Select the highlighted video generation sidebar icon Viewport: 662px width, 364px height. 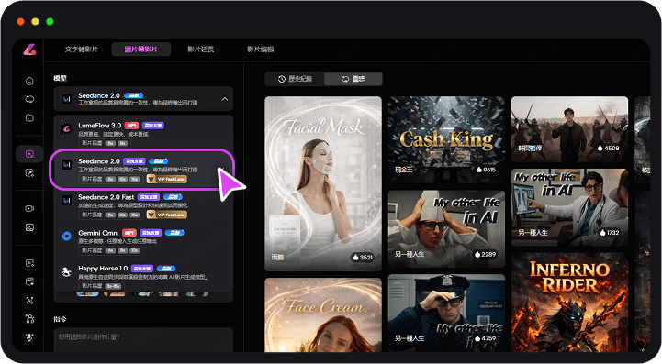(x=29, y=154)
